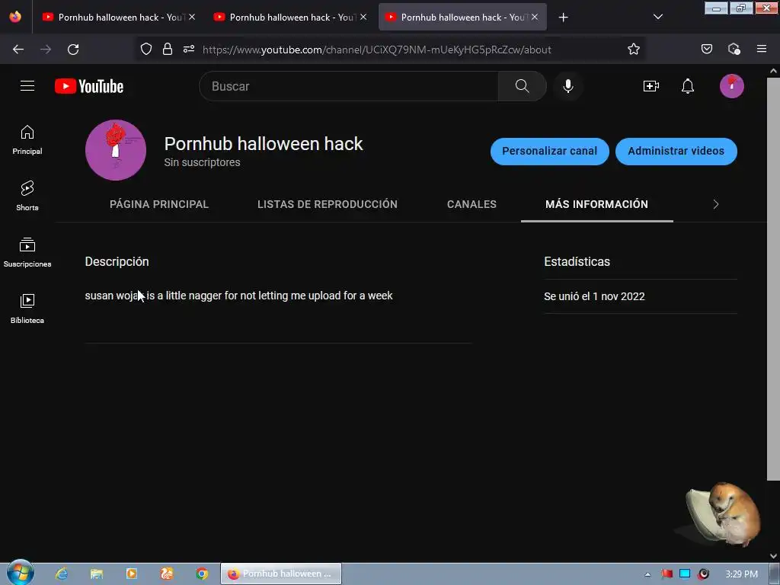Click the scrollbar down arrow

tap(773, 556)
